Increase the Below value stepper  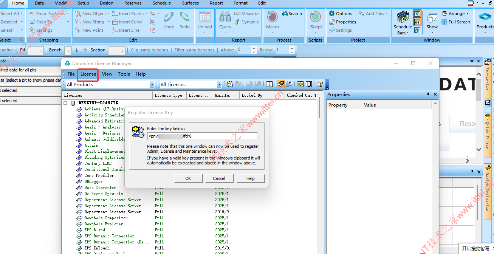[x=292, y=48]
